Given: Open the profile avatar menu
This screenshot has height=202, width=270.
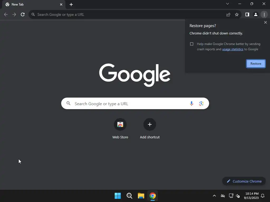Looking at the screenshot, I should point(256,15).
